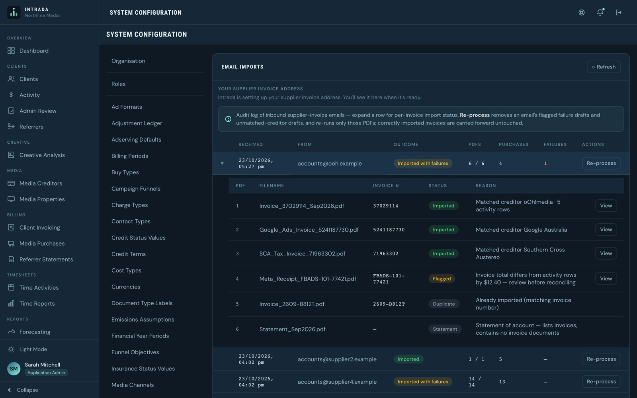The width and height of the screenshot is (637, 398).
Task: Click the Duplicate status badge
Action: (x=444, y=304)
